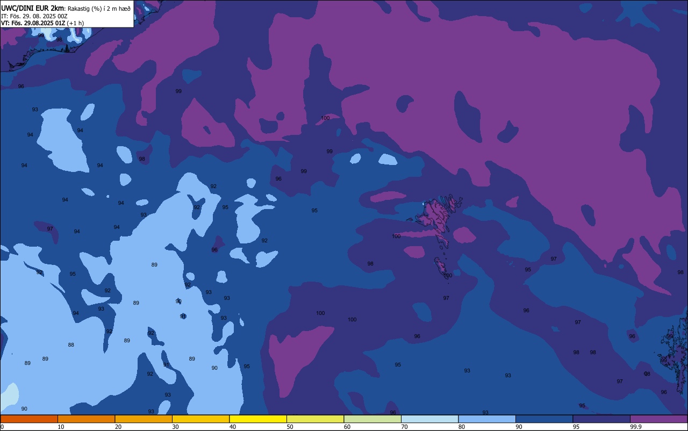Viewport: 688px width, 431px height.
Task: Pick the purple legend swatch above 99.9
Action: coord(658,419)
